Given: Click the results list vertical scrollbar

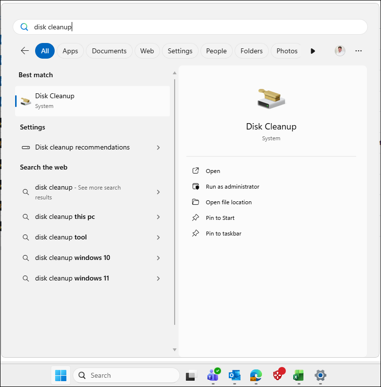Looking at the screenshot, I should pos(175,195).
